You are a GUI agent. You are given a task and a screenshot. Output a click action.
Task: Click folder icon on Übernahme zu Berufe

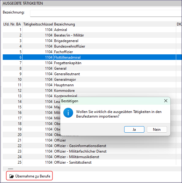(12, 176)
